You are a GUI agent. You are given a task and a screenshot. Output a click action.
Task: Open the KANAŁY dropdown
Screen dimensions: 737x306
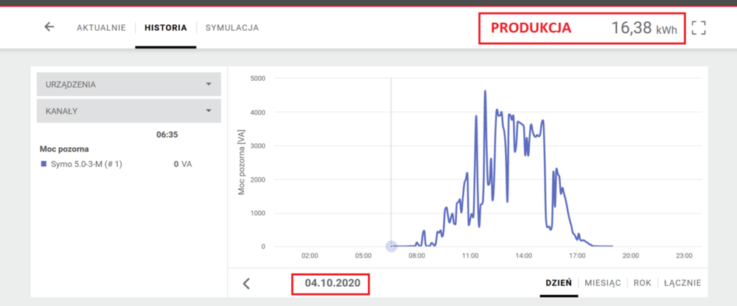(x=129, y=111)
